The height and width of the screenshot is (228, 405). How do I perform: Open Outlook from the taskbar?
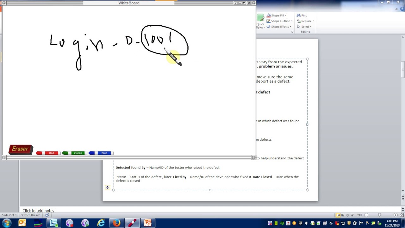tap(22, 223)
